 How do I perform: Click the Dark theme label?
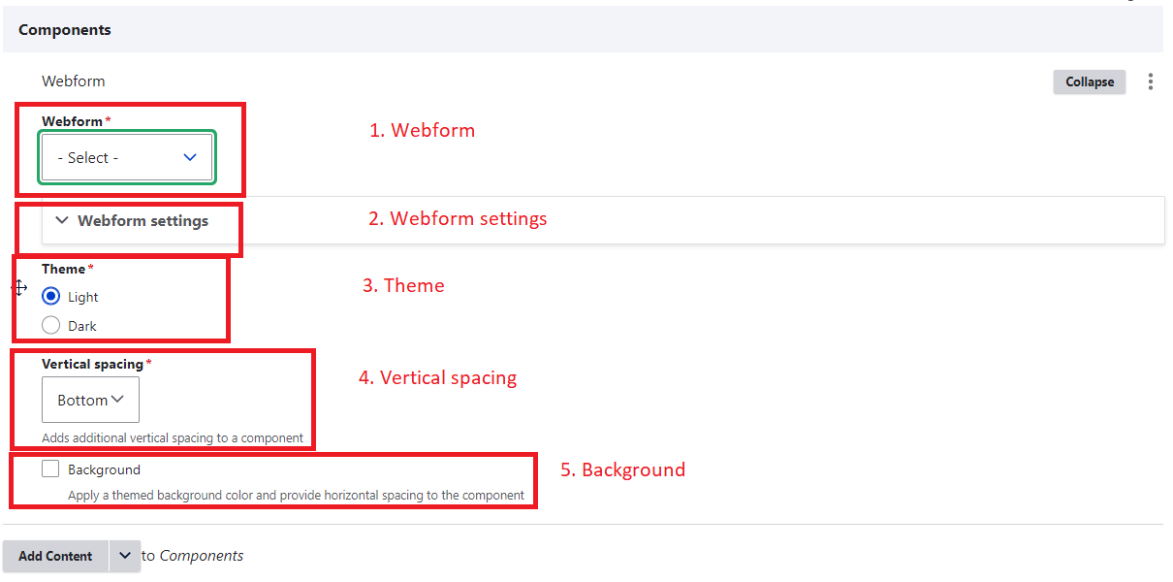(x=82, y=326)
